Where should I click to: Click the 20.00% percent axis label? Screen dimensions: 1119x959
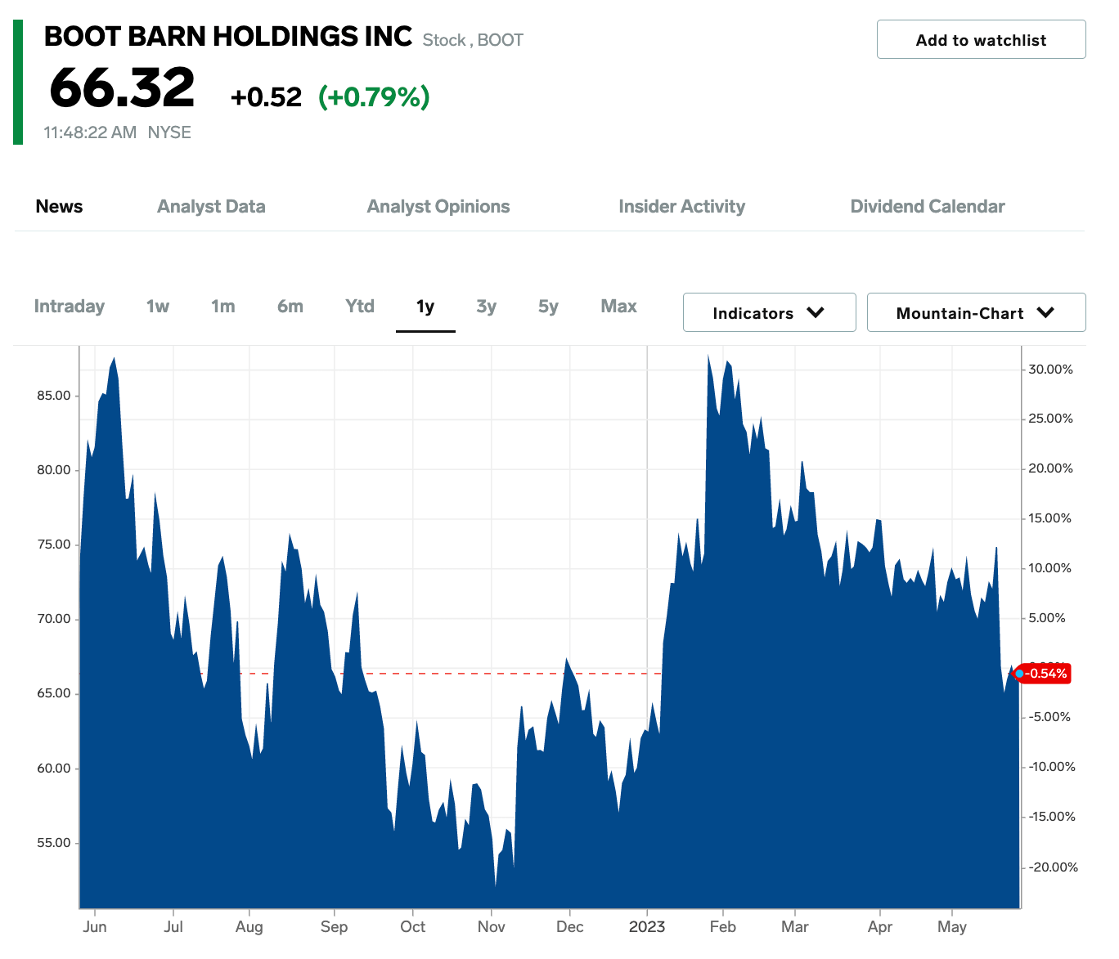tap(1051, 468)
